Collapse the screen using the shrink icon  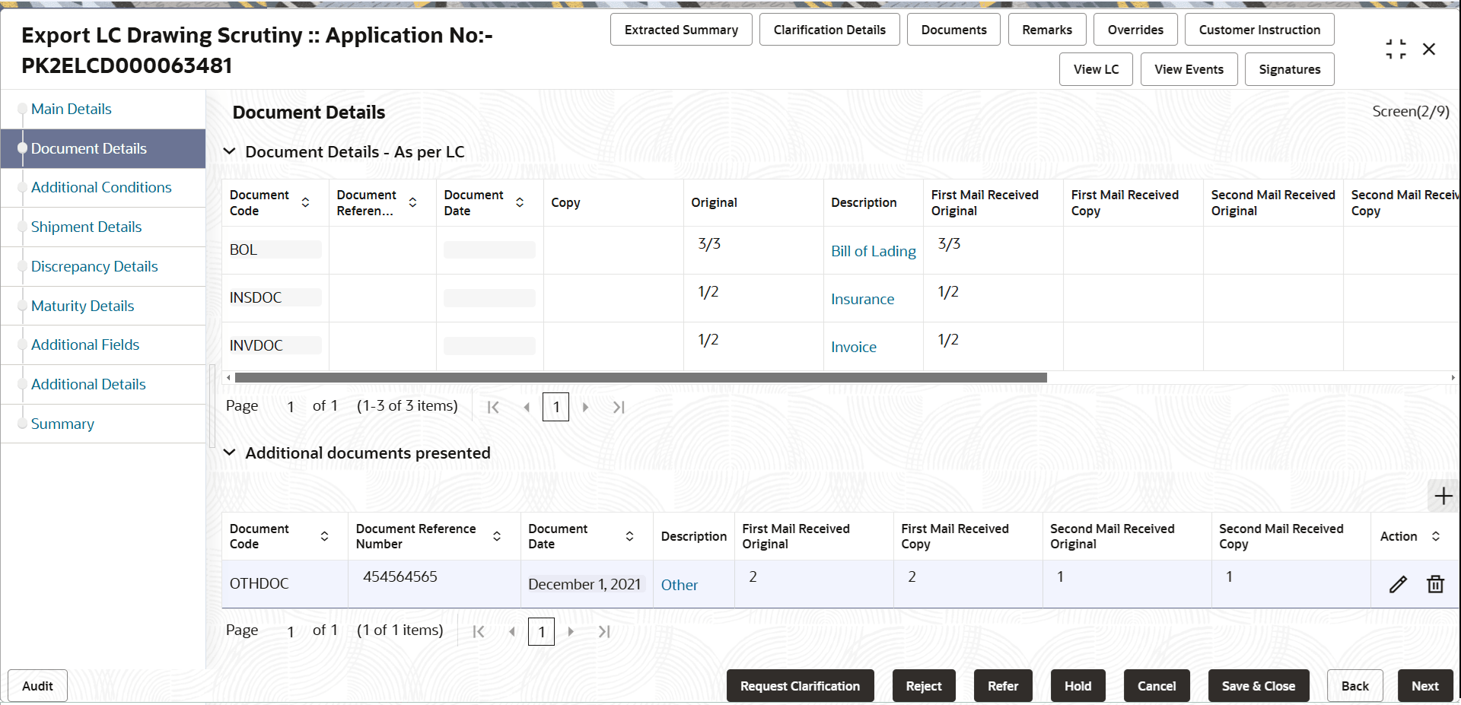click(x=1396, y=49)
